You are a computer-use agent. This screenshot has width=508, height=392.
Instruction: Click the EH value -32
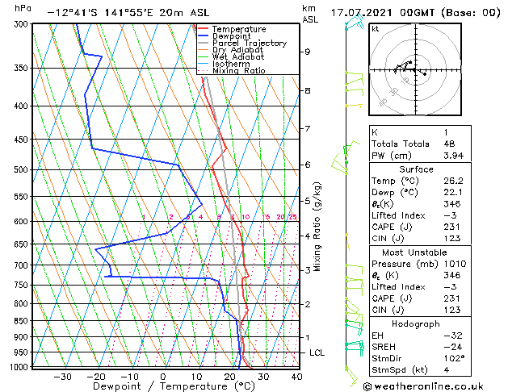453,336
